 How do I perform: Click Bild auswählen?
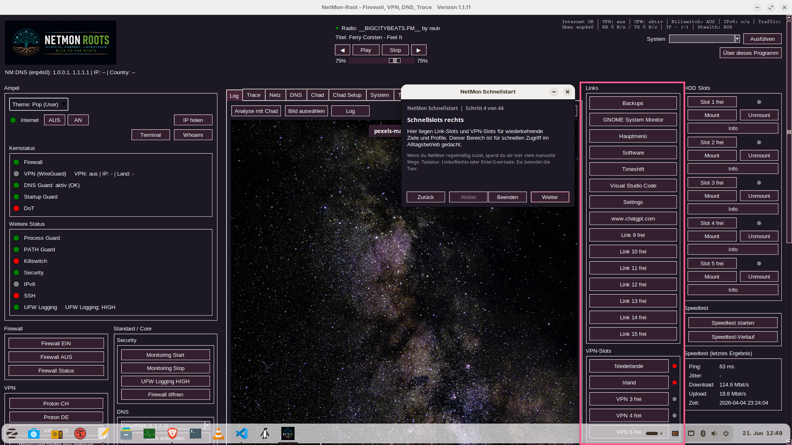[x=306, y=111]
